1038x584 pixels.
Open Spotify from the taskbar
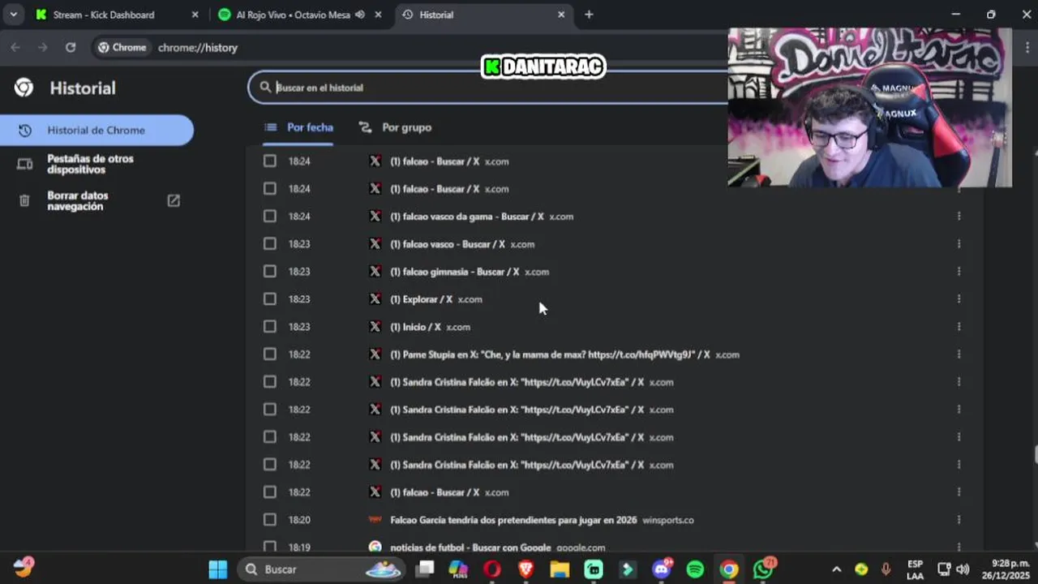point(695,569)
